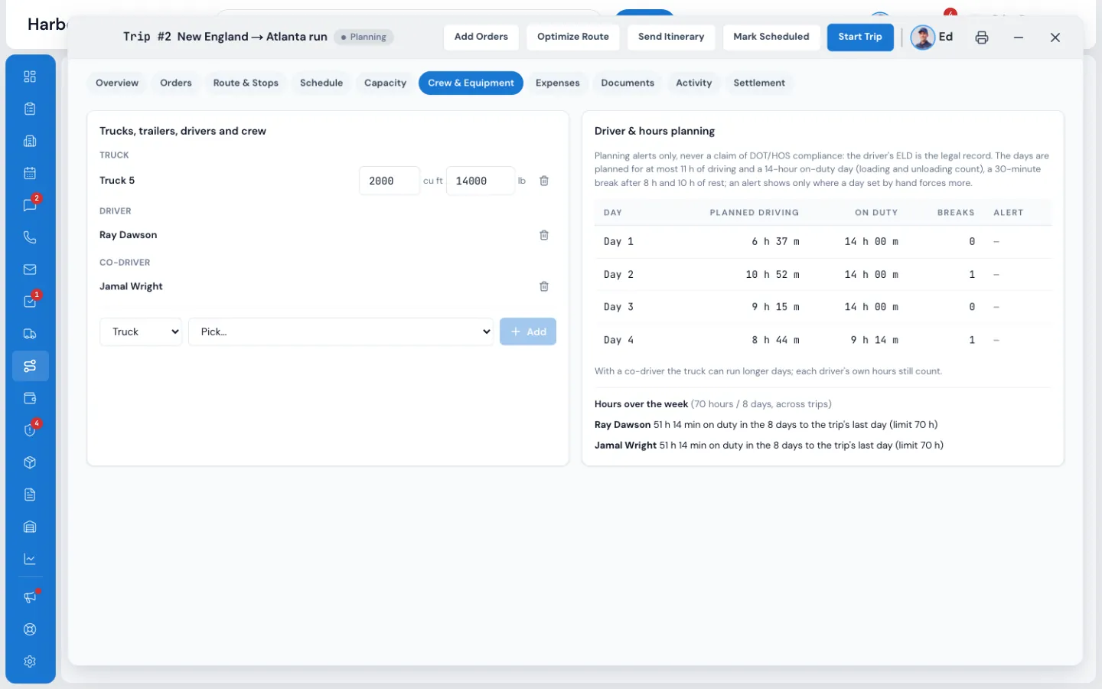The width and height of the screenshot is (1102, 689).
Task: Open tasks checkbox icon with badge 1
Action: 30,302
